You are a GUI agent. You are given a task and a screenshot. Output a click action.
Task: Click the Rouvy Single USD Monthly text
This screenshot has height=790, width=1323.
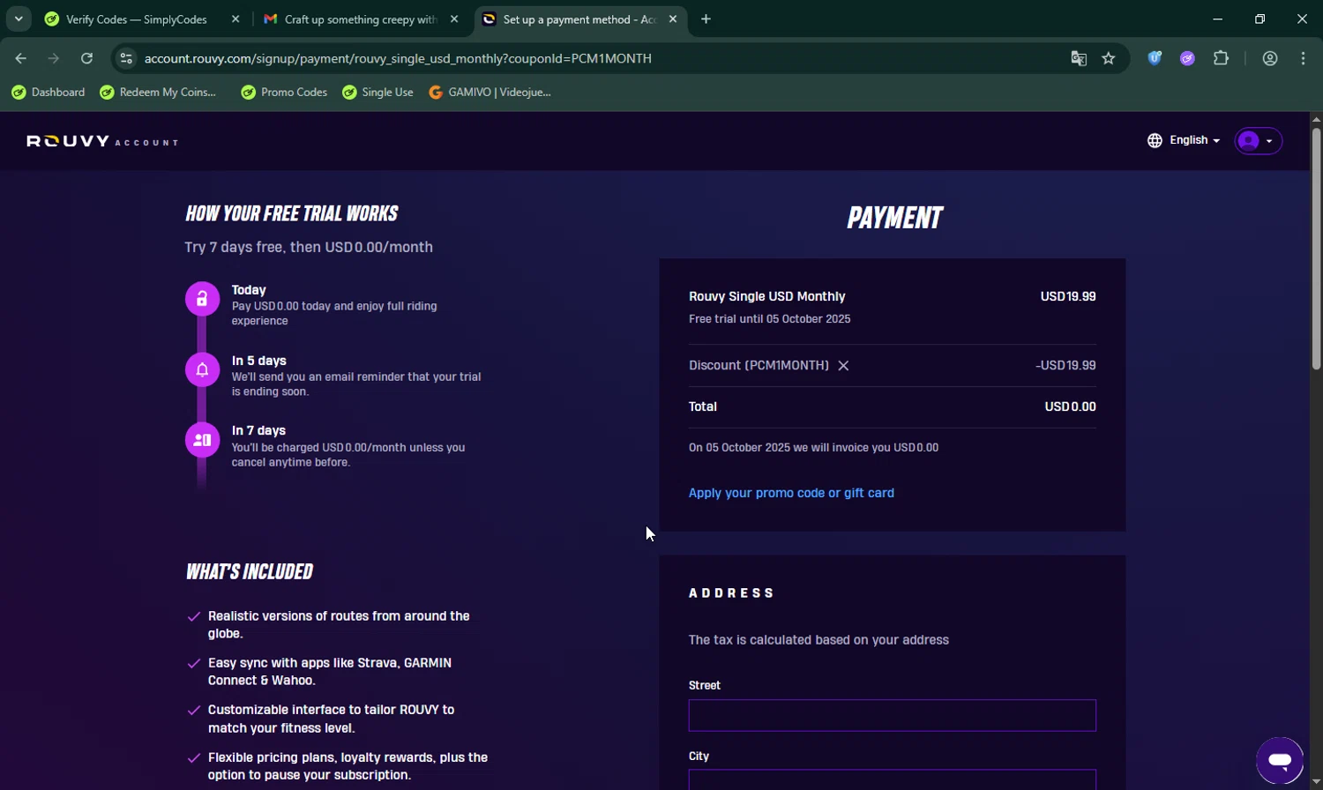click(x=766, y=297)
